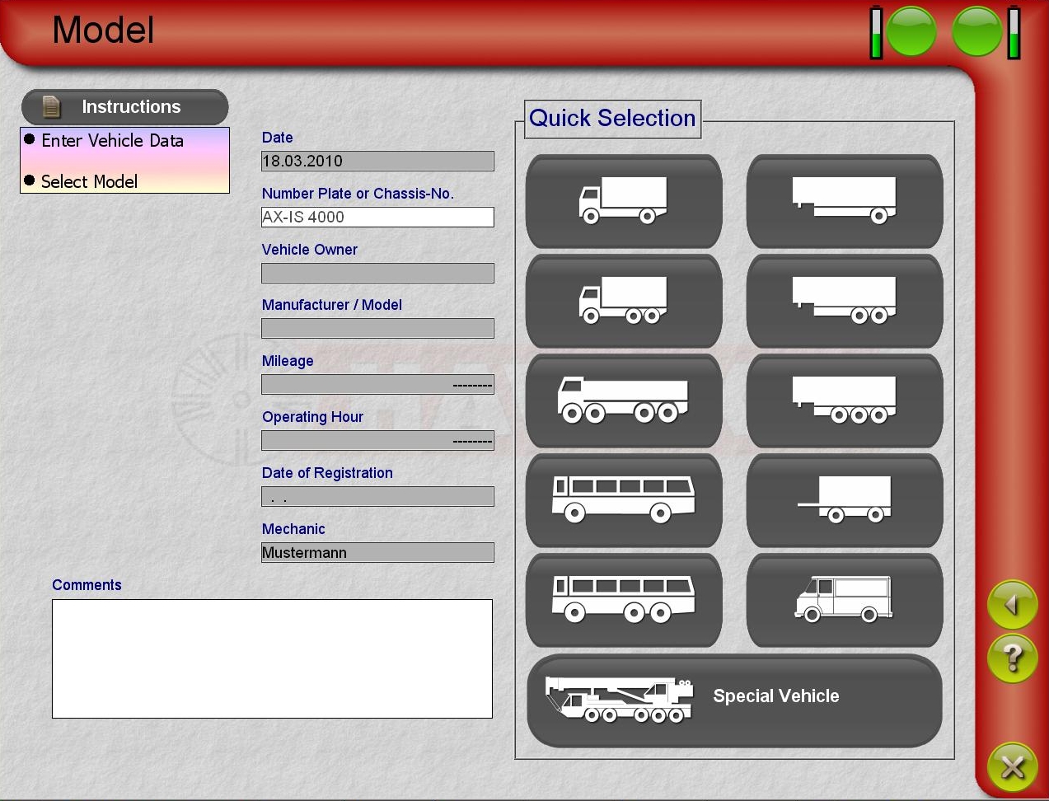Select the two-axle truck quick selection

point(624,200)
